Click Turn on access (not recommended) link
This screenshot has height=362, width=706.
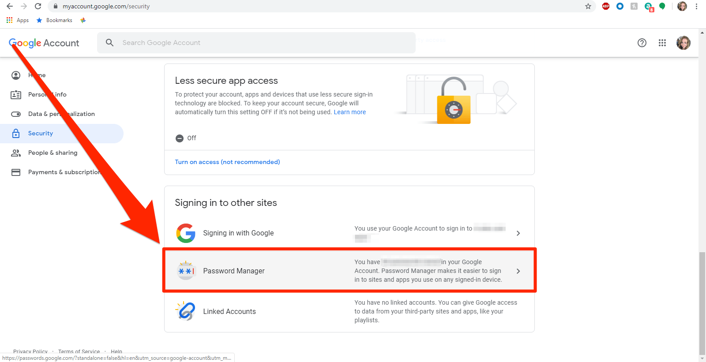pyautogui.click(x=227, y=162)
